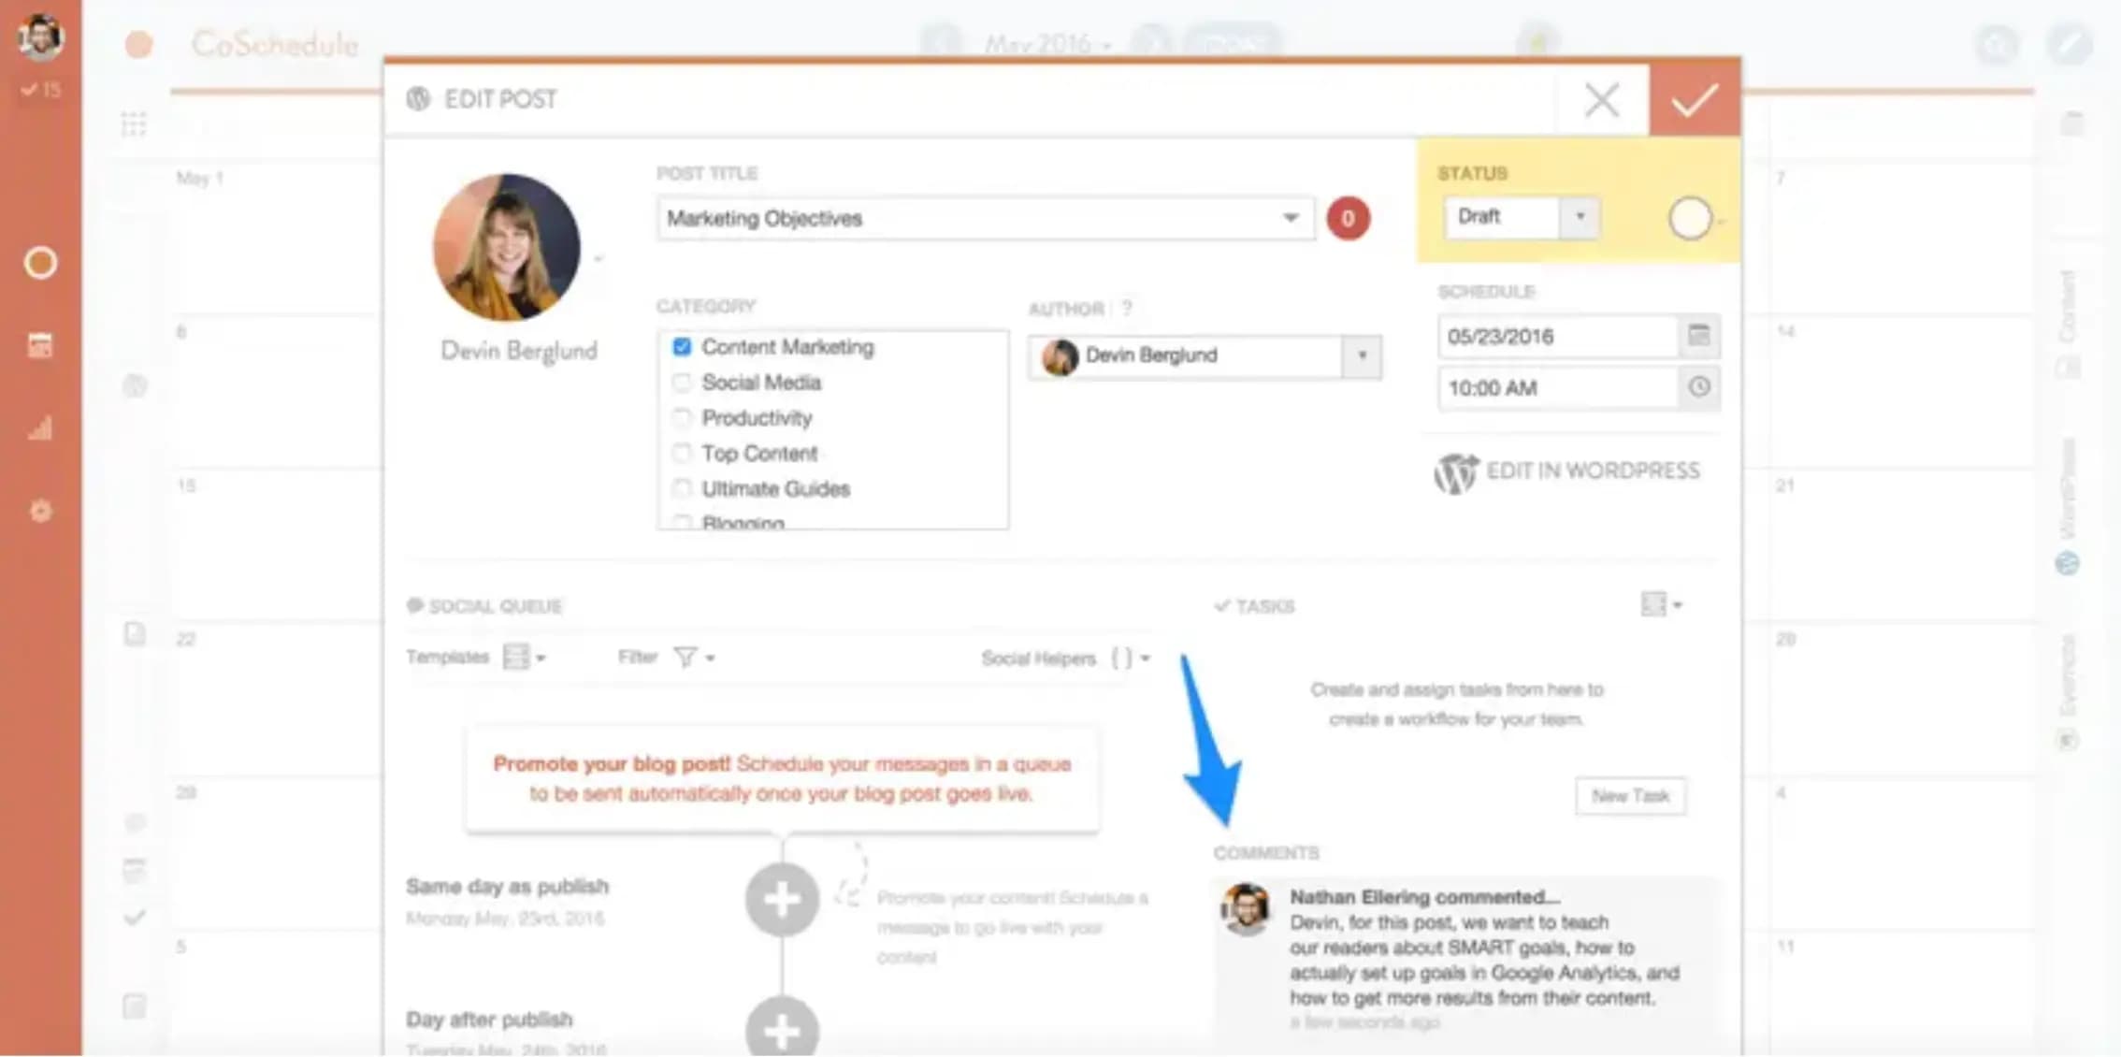The width and height of the screenshot is (2121, 1057).
Task: Click the New Task button
Action: pos(1630,796)
